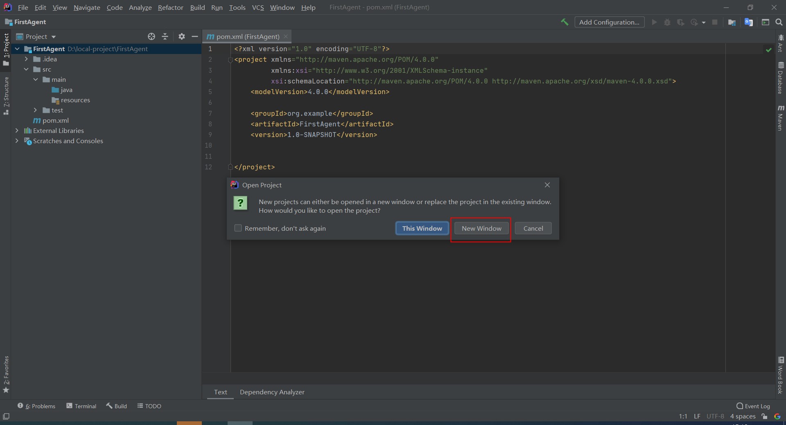Collapse the main folder
This screenshot has width=786, height=425.
coord(36,79)
